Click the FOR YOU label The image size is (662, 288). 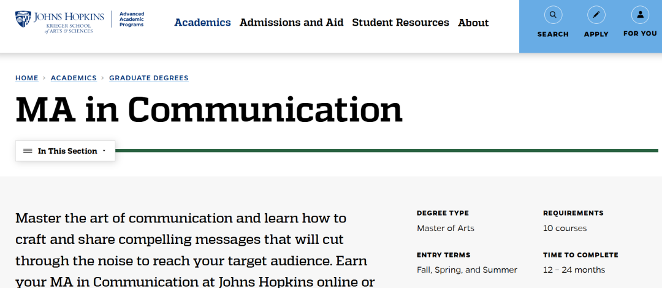click(x=640, y=34)
